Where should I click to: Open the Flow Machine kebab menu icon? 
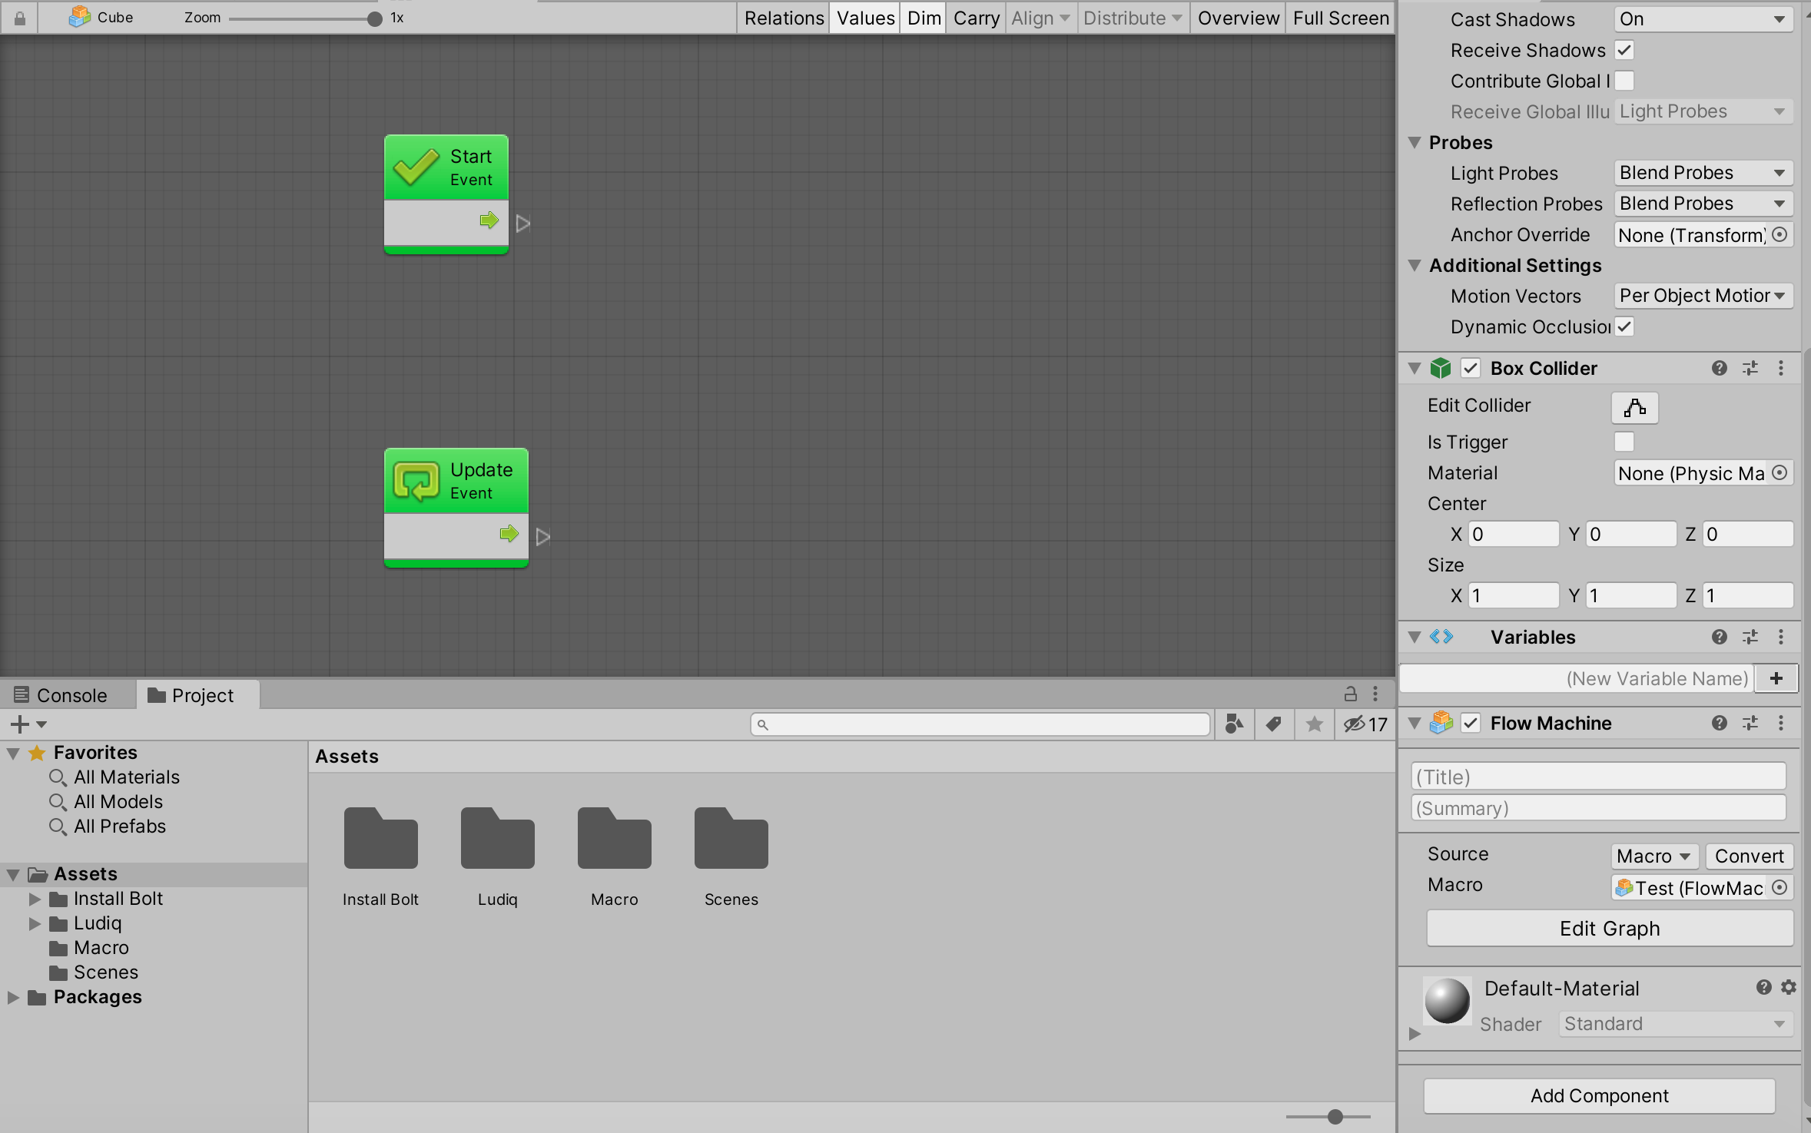click(x=1782, y=723)
